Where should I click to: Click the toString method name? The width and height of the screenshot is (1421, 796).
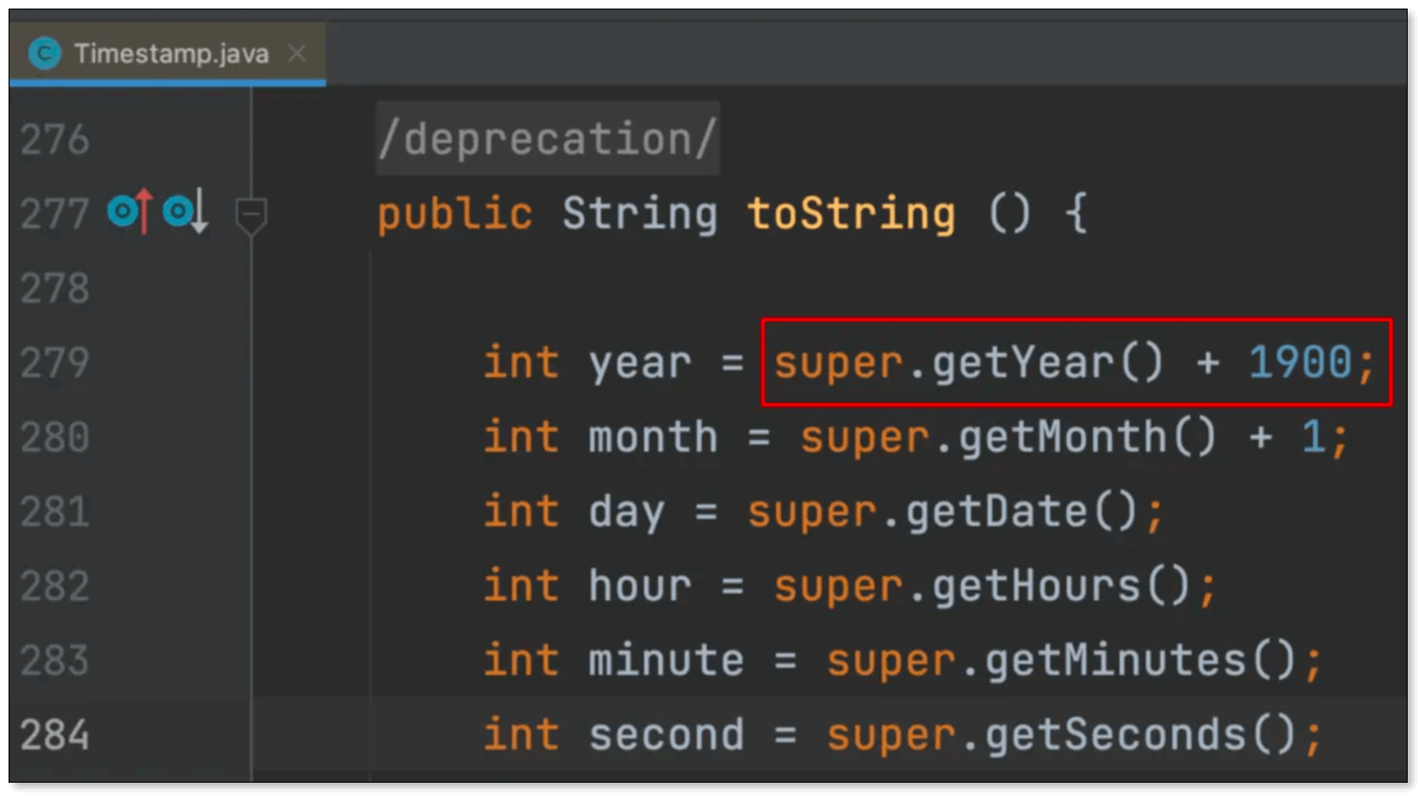pyautogui.click(x=850, y=214)
